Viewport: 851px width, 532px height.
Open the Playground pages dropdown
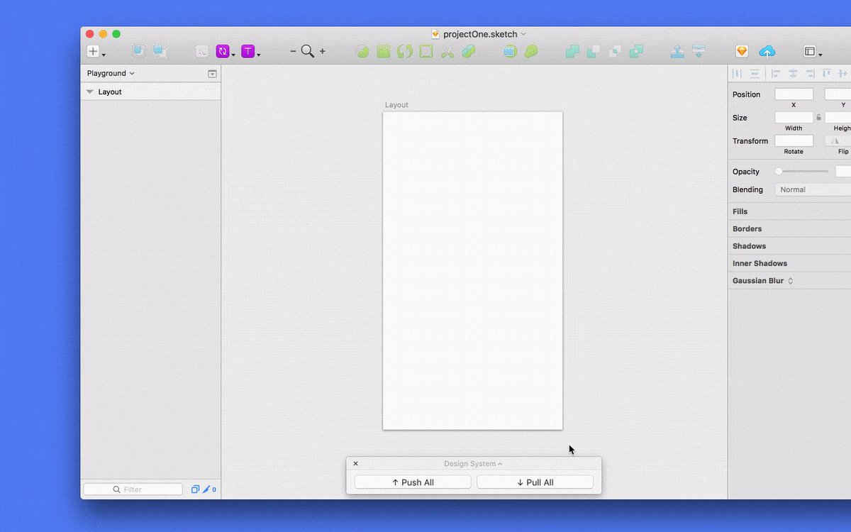point(111,73)
